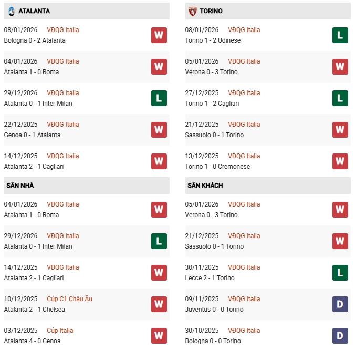Click W badge for Torino 1 - 0 Cremonese
The width and height of the screenshot is (355, 350).
coord(340,161)
